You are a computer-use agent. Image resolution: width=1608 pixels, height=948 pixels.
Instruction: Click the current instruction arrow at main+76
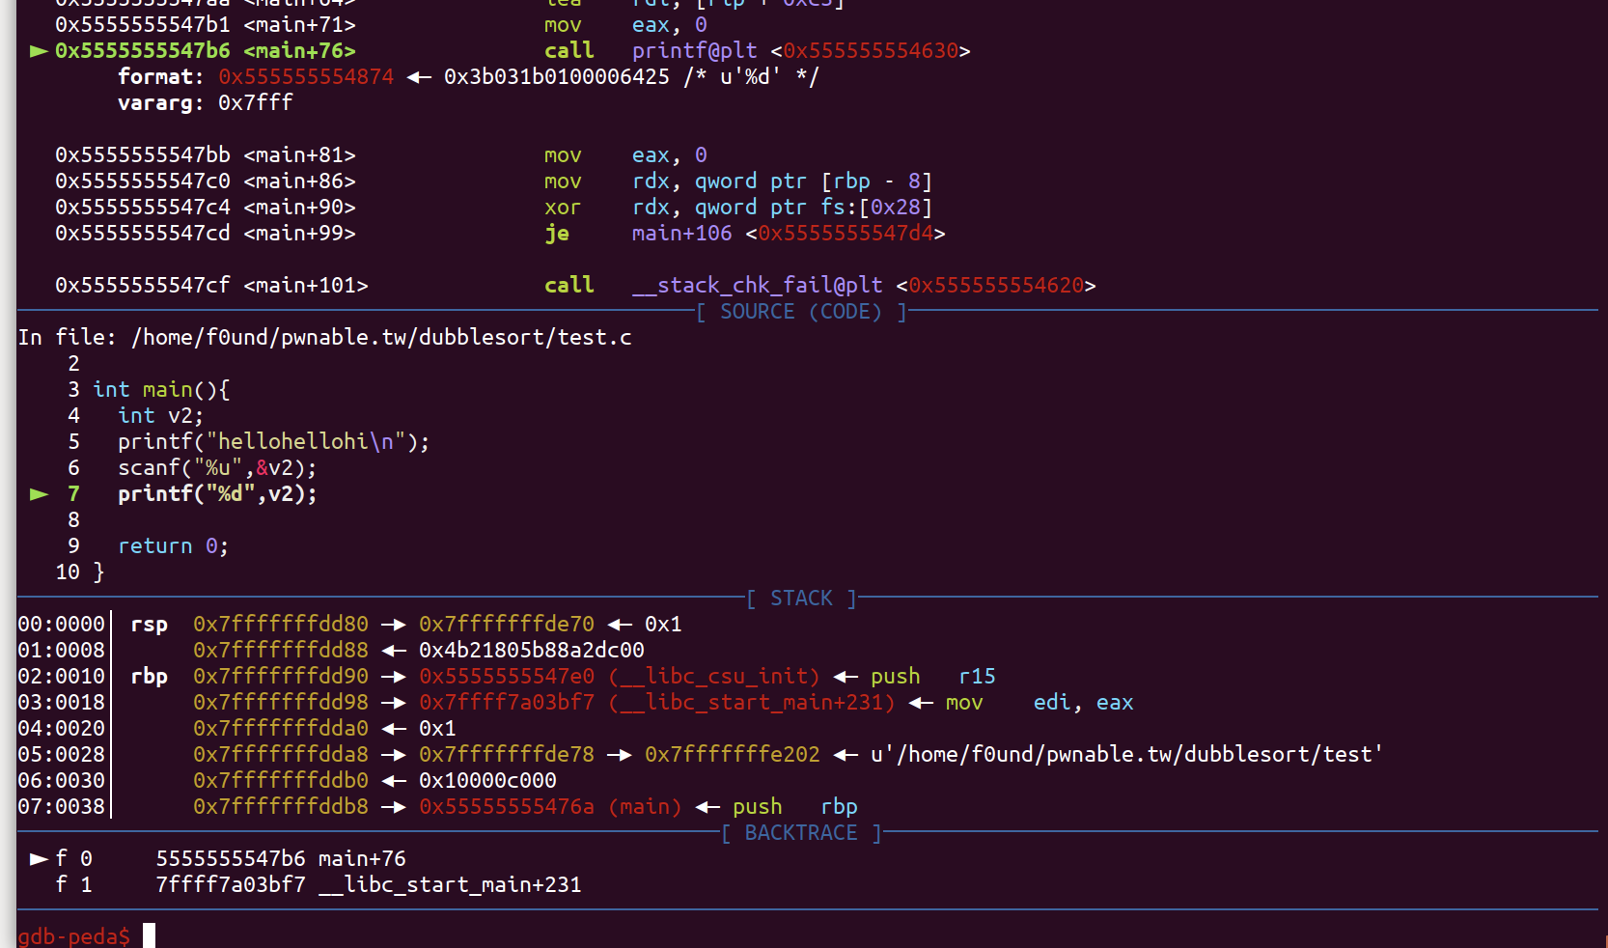(39, 51)
